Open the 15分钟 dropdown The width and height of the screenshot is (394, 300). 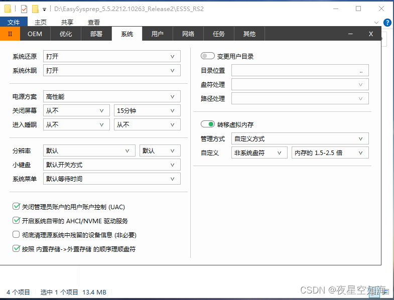(x=147, y=110)
